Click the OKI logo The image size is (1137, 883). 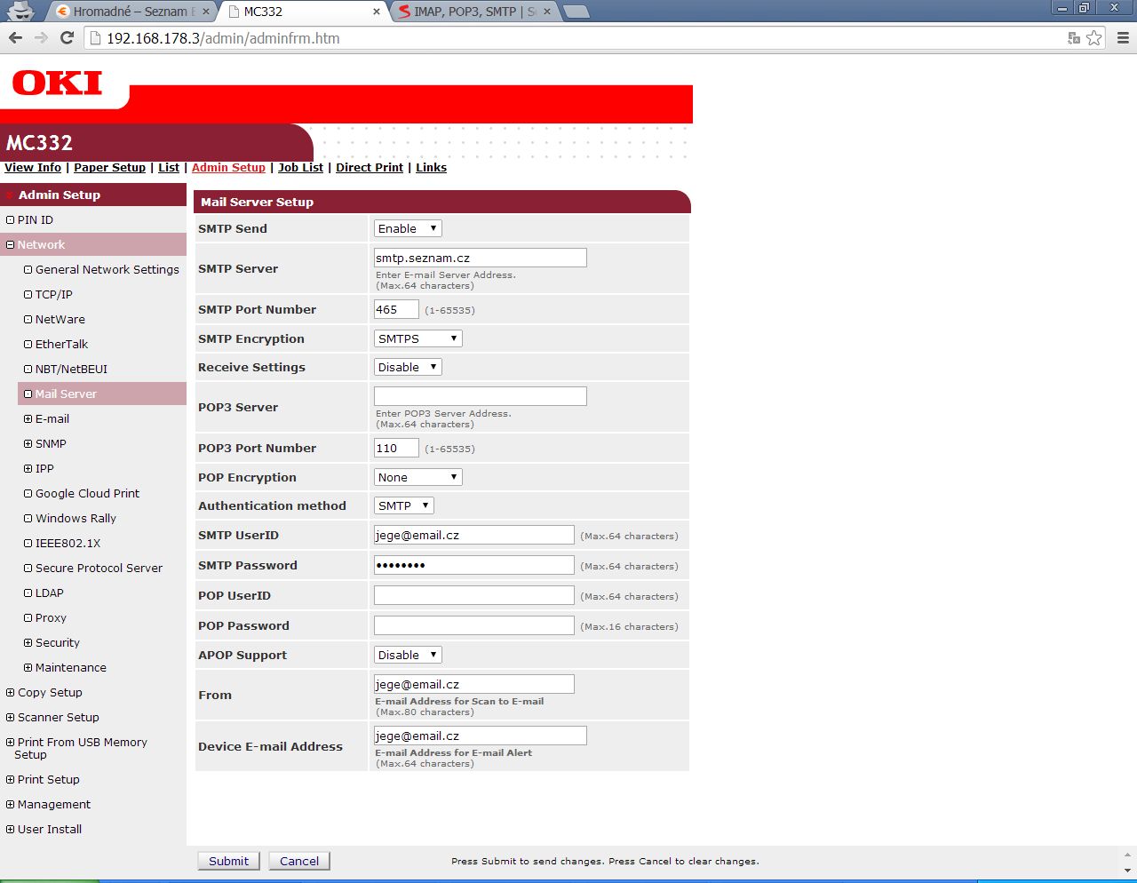[x=57, y=83]
